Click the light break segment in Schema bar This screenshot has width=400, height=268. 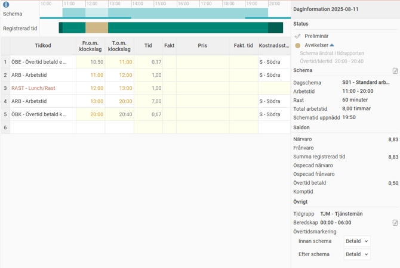click(96, 13)
